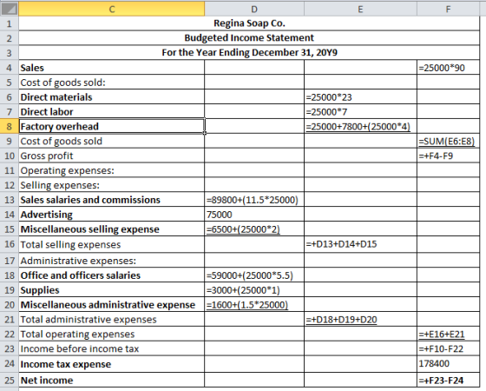Select the '=+F10-F22' formula cell

[x=448, y=348]
